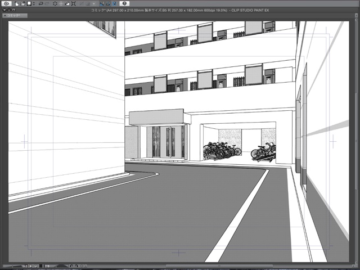
Task: Rotate canvas left button
Action: click(x=71, y=266)
